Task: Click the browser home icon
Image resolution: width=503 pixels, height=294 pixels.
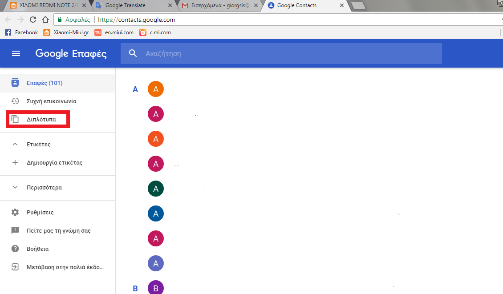Action: pyautogui.click(x=45, y=20)
